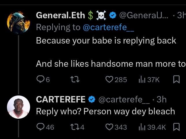The width and height of the screenshot is (186, 139).
Task: Retweet General.Eth's tweet
Action: 75,79
